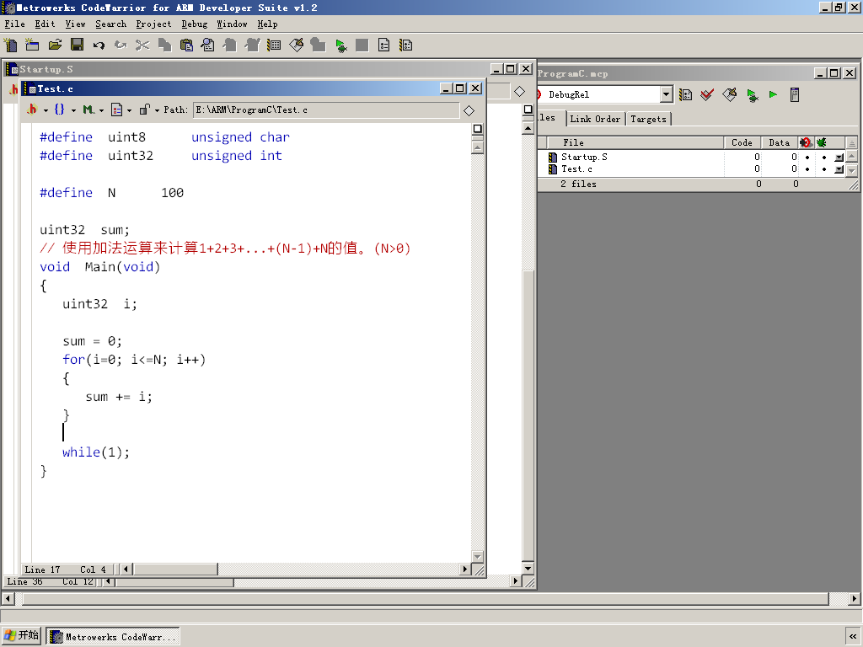Paste from clipboard using toolbar icon

click(186, 45)
